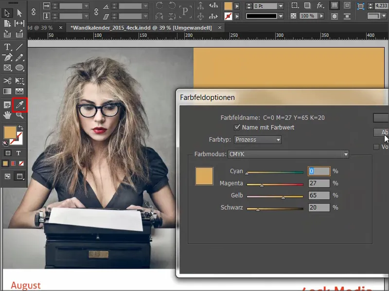Swap fill and stroke colors

21,128
